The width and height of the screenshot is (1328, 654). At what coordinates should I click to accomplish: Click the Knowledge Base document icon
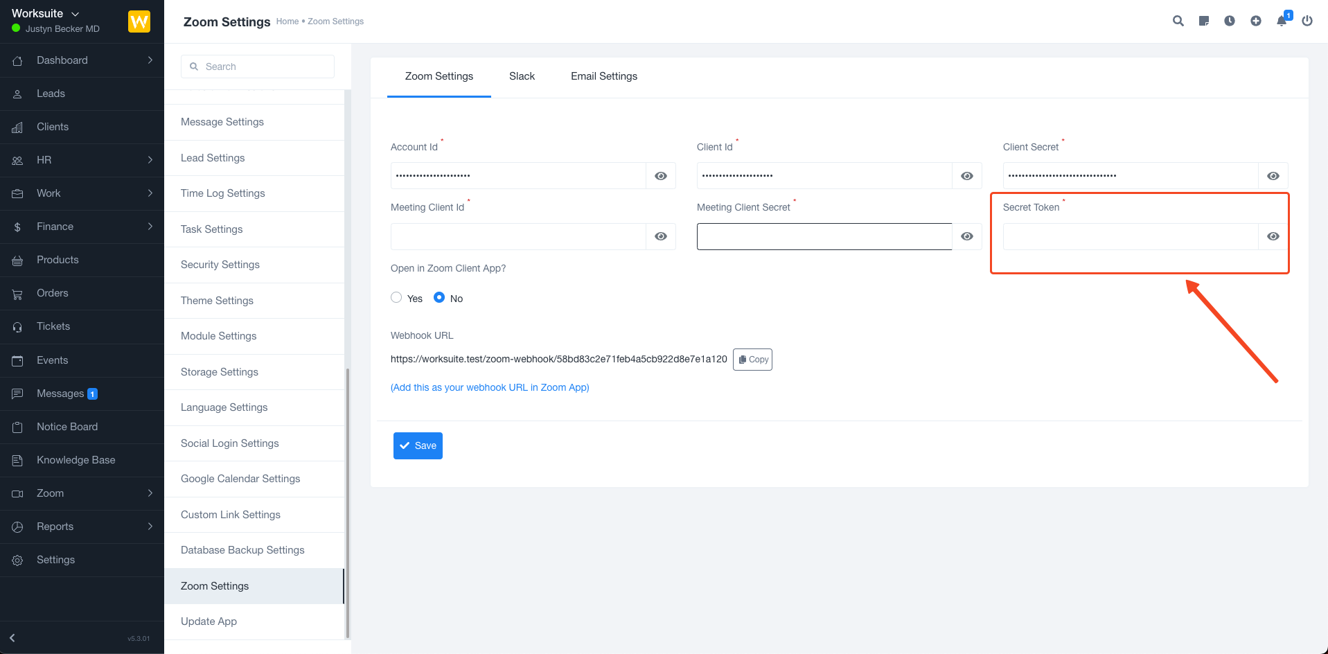click(17, 460)
